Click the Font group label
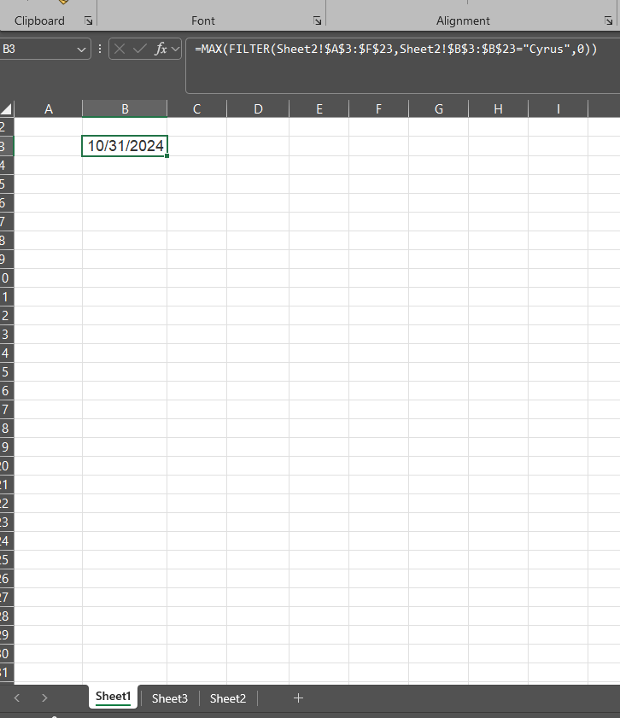Screen dimensions: 620x718 pos(203,20)
